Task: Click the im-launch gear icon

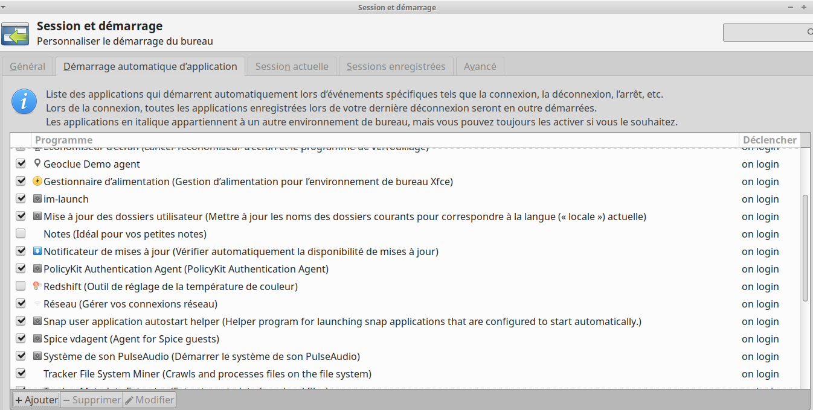Action: point(37,198)
